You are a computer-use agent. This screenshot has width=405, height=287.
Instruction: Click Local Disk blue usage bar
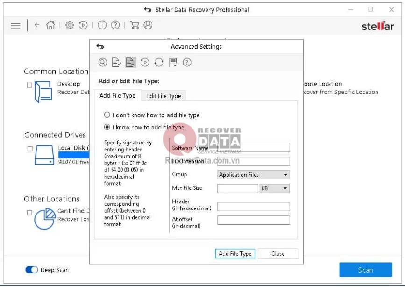pos(74,155)
